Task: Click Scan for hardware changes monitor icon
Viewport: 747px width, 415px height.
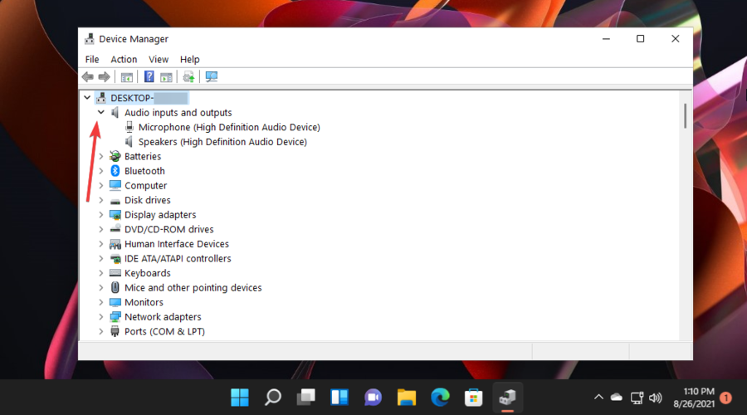Action: click(212, 76)
